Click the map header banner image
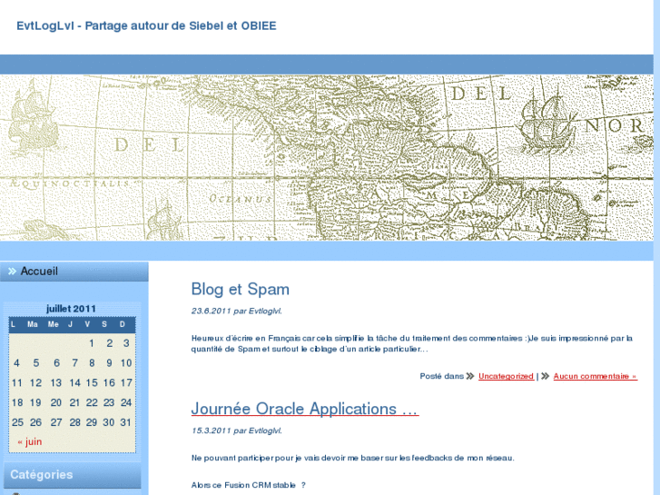Image resolution: width=660 pixels, height=495 pixels. pyautogui.click(x=327, y=158)
